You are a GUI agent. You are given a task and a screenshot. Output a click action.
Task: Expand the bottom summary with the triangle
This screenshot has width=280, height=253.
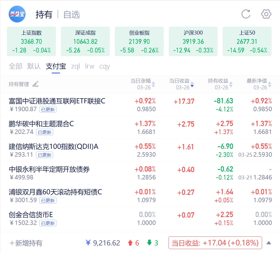(x=269, y=243)
